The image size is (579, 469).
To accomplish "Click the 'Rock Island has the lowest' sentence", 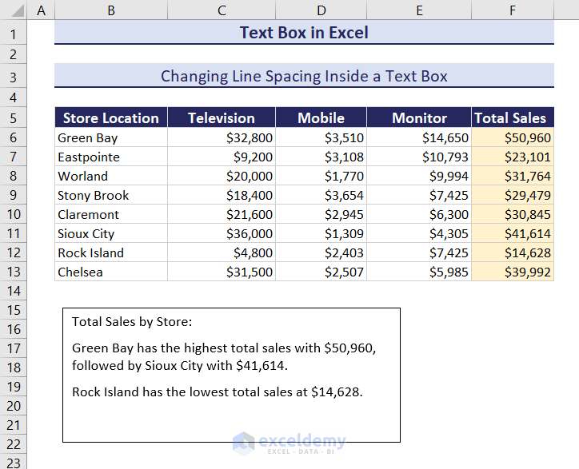I will coord(218,391).
